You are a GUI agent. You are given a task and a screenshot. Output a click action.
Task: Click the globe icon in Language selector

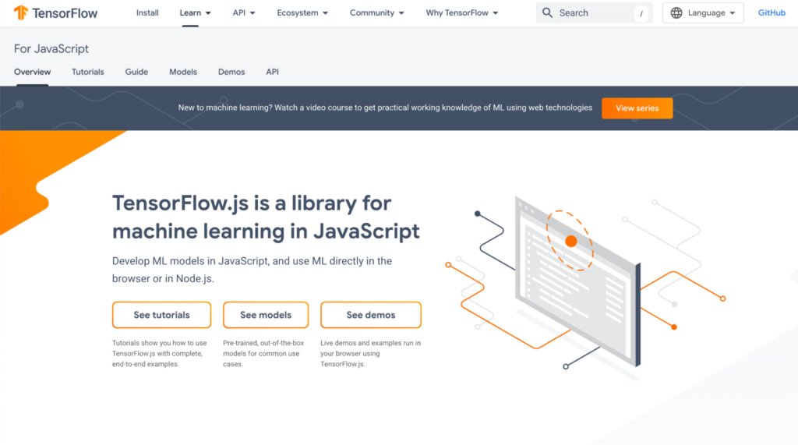[676, 12]
